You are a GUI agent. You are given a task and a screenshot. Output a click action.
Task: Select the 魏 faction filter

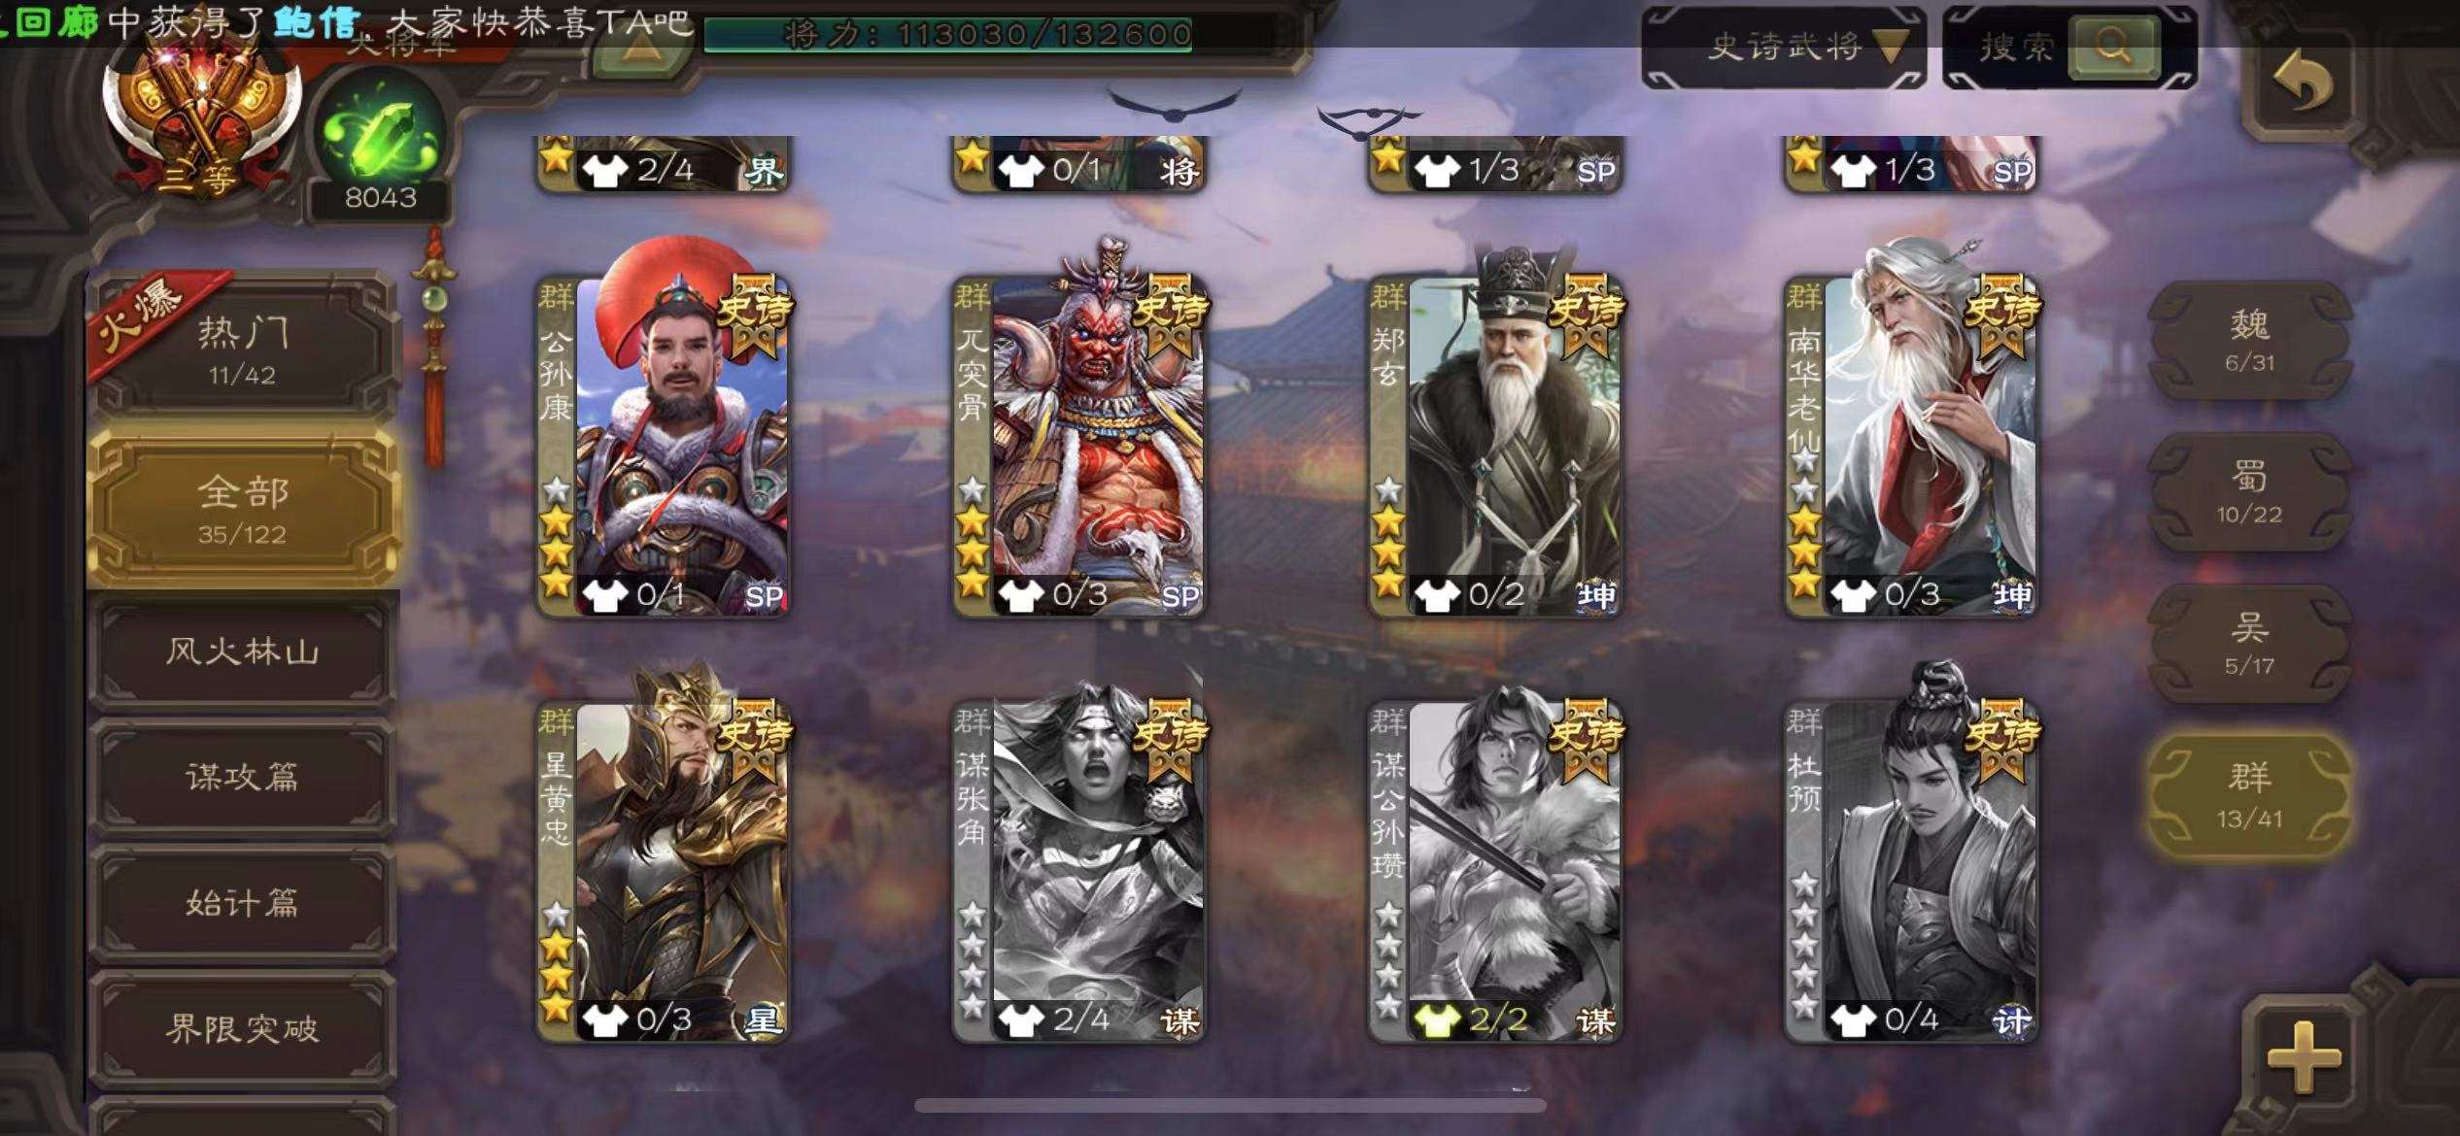click(x=2249, y=341)
